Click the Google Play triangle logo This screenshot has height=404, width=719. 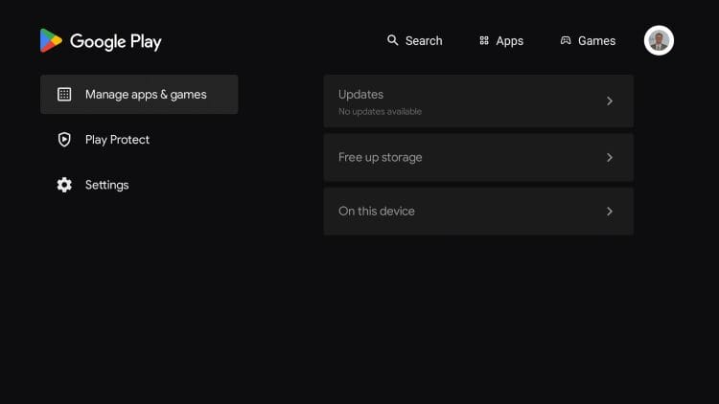pyautogui.click(x=51, y=40)
